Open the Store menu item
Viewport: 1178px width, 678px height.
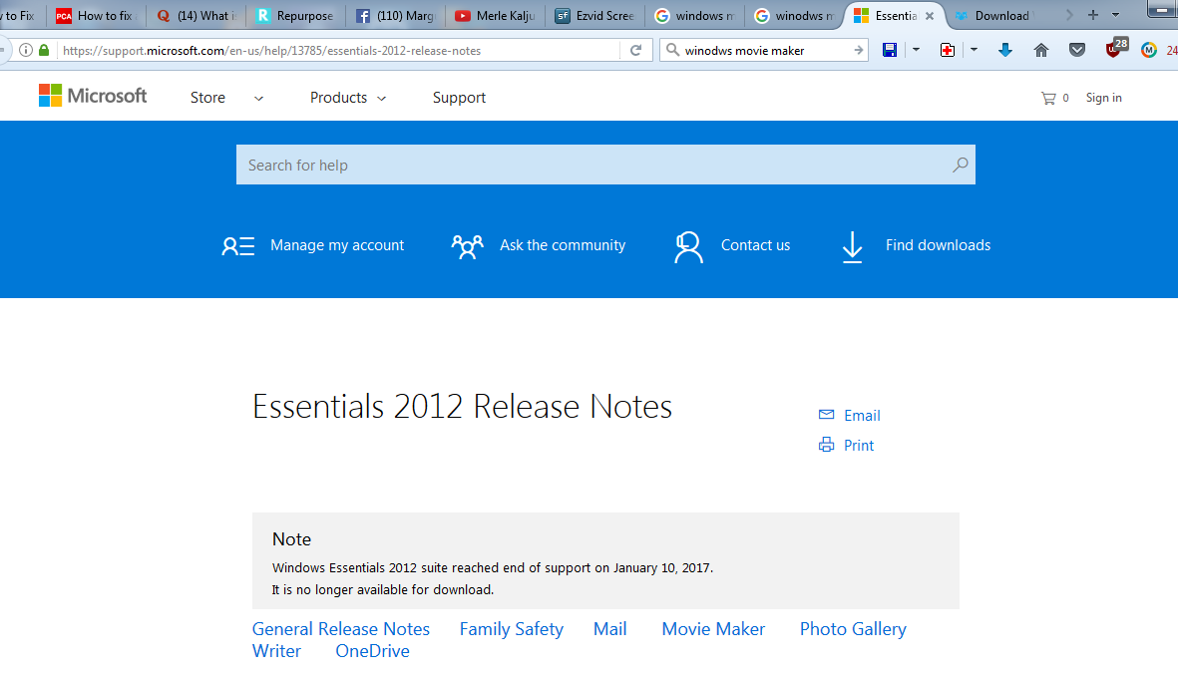(x=207, y=98)
